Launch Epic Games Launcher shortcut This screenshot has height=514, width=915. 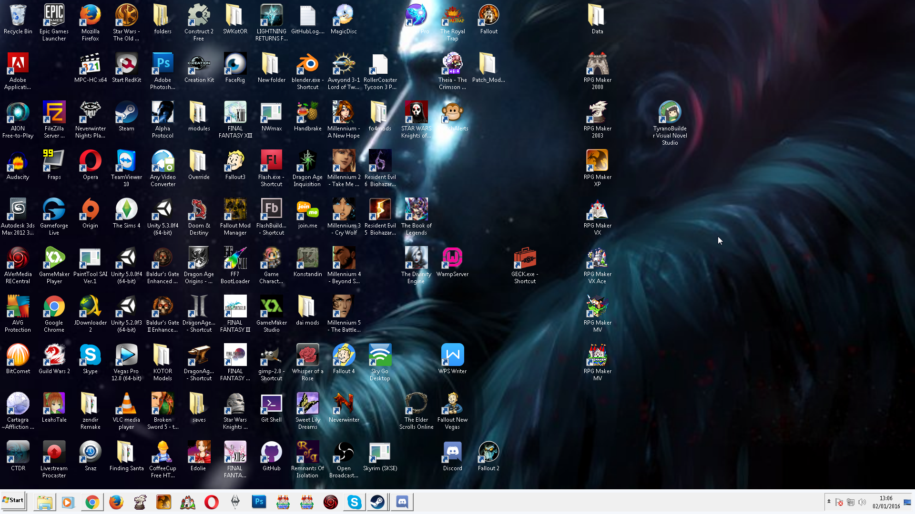(x=54, y=23)
